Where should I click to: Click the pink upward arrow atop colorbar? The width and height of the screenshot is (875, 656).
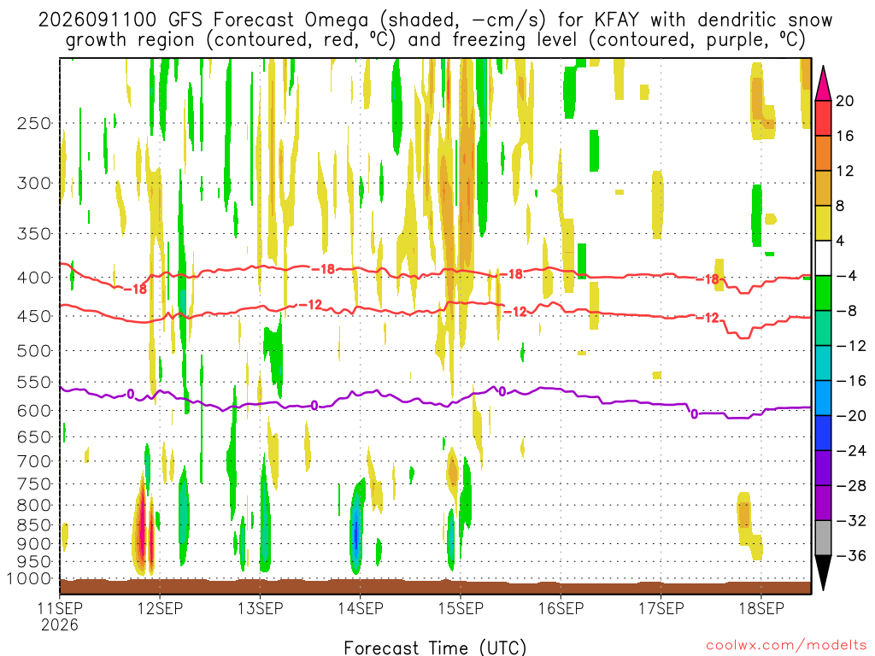click(823, 83)
